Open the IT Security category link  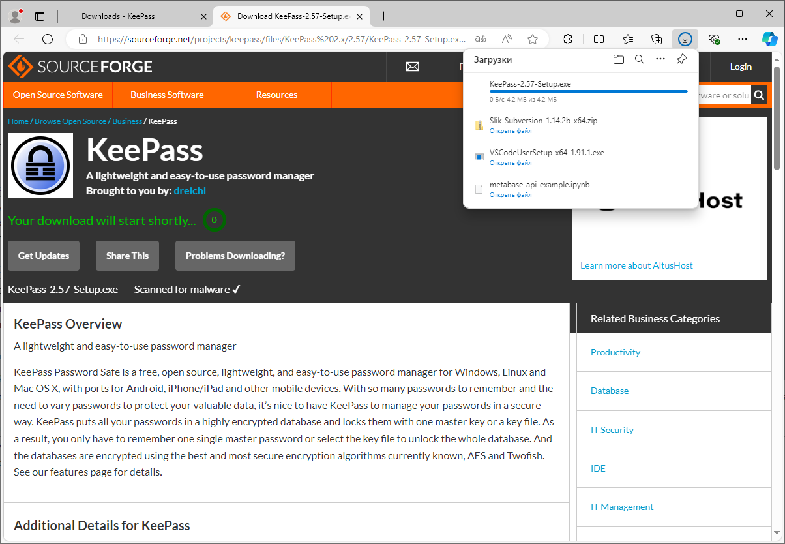coord(612,430)
